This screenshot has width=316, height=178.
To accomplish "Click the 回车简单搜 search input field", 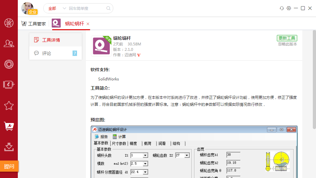I will coord(87,9).
